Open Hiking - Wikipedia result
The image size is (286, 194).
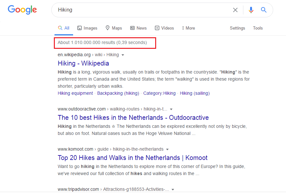(x=83, y=63)
